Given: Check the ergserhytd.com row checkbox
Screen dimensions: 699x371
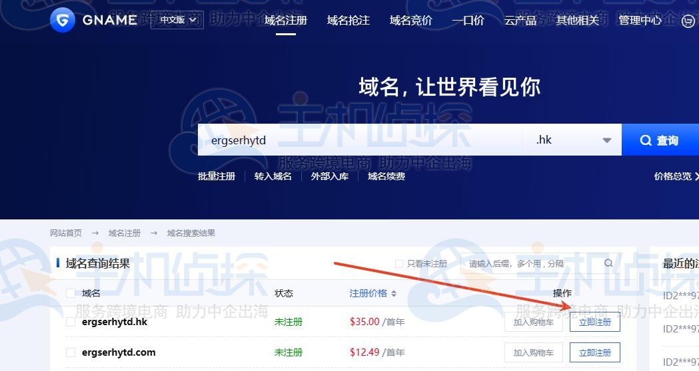Looking at the screenshot, I should 71,352.
